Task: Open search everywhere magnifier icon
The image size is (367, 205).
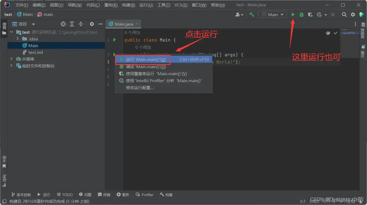Action: point(344,15)
